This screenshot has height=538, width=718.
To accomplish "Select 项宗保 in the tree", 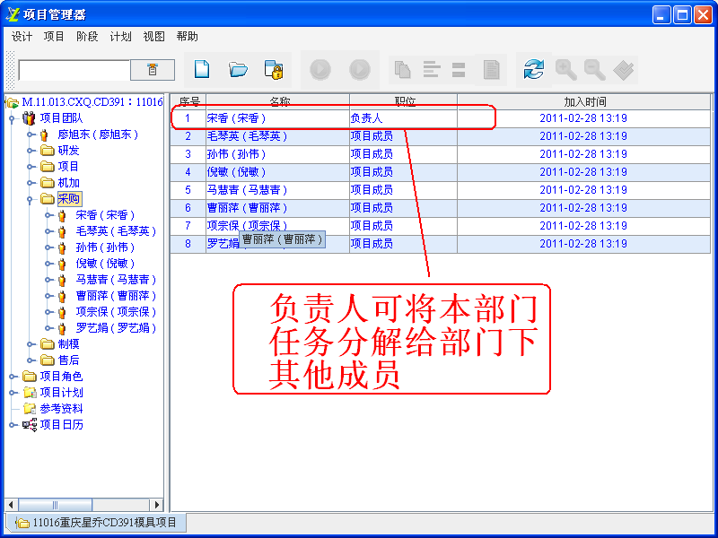I will (116, 312).
